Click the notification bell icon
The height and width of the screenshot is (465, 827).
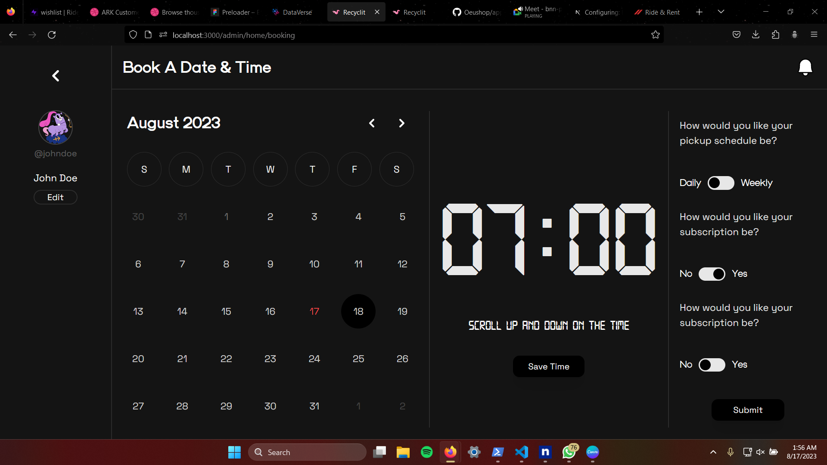point(805,68)
